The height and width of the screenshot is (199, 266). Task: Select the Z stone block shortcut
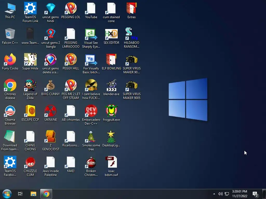pos(51,141)
